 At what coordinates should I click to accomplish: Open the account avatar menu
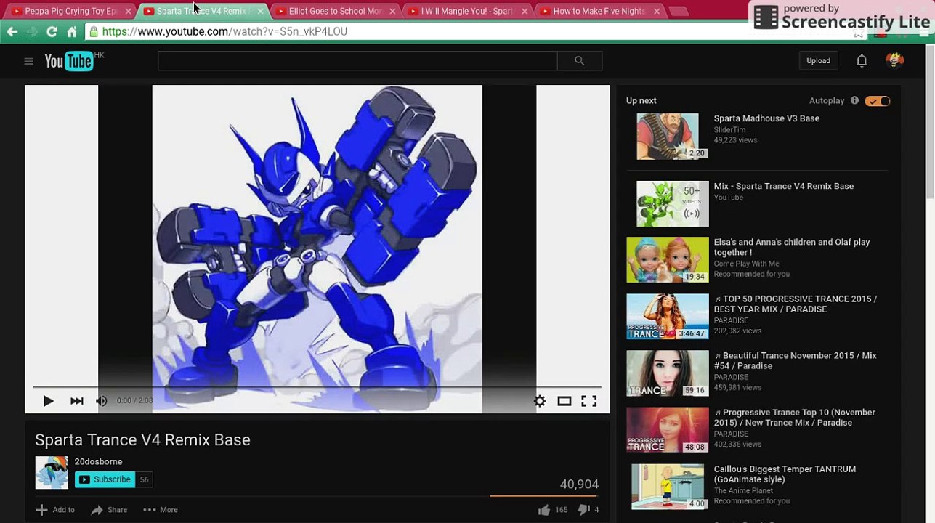coord(895,60)
